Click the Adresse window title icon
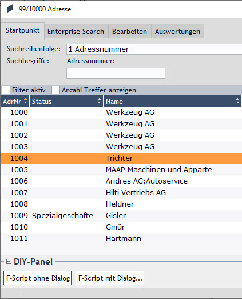Image resolution: width=242 pixels, height=299 pixels. (10, 9)
